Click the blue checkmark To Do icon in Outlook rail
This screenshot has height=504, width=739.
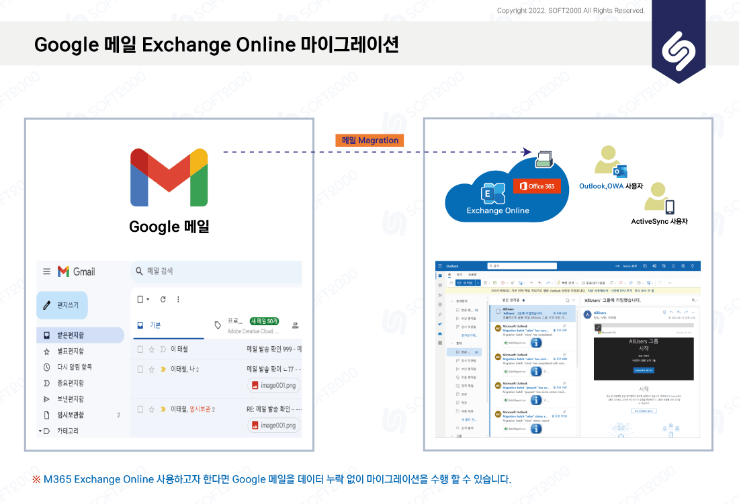pos(440,325)
